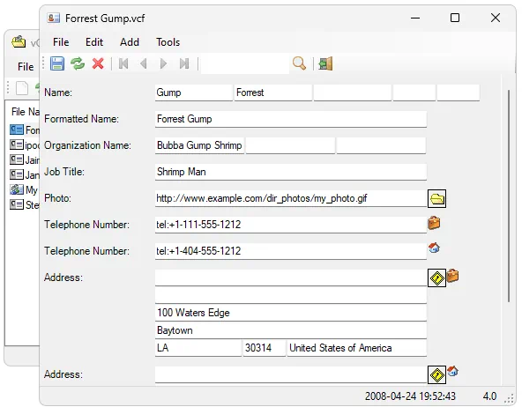Open the File menu in Forrest Gump window
Image resolution: width=522 pixels, height=407 pixels.
tap(61, 42)
